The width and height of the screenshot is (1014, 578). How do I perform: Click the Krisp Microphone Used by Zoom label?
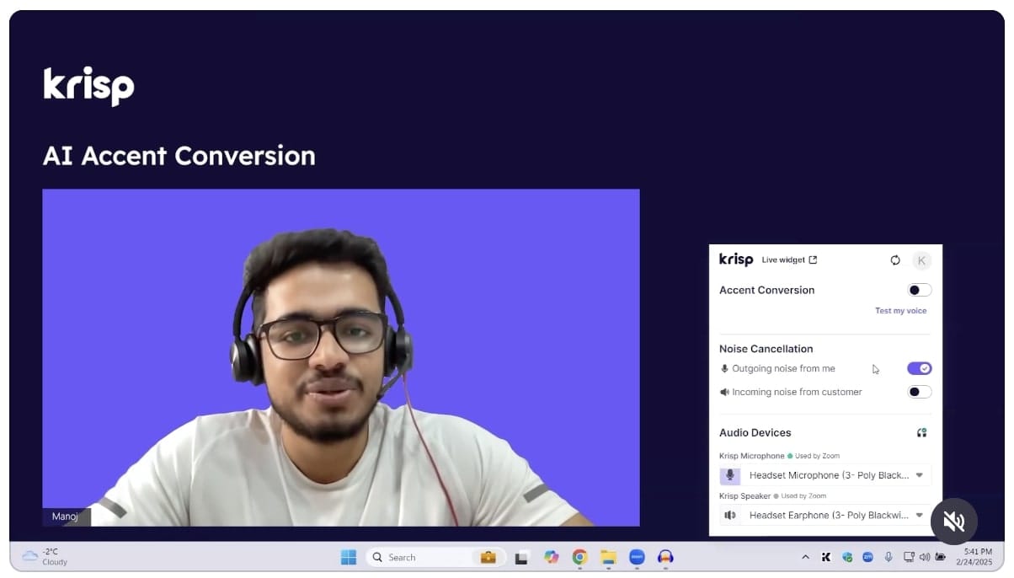(x=779, y=456)
